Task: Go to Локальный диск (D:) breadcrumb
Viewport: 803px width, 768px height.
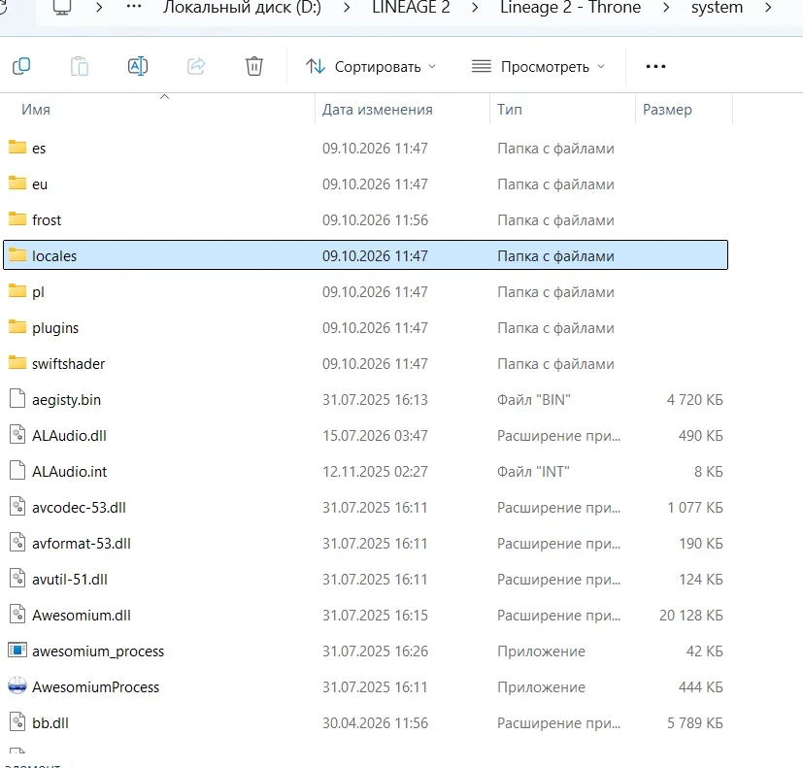Action: [x=242, y=8]
